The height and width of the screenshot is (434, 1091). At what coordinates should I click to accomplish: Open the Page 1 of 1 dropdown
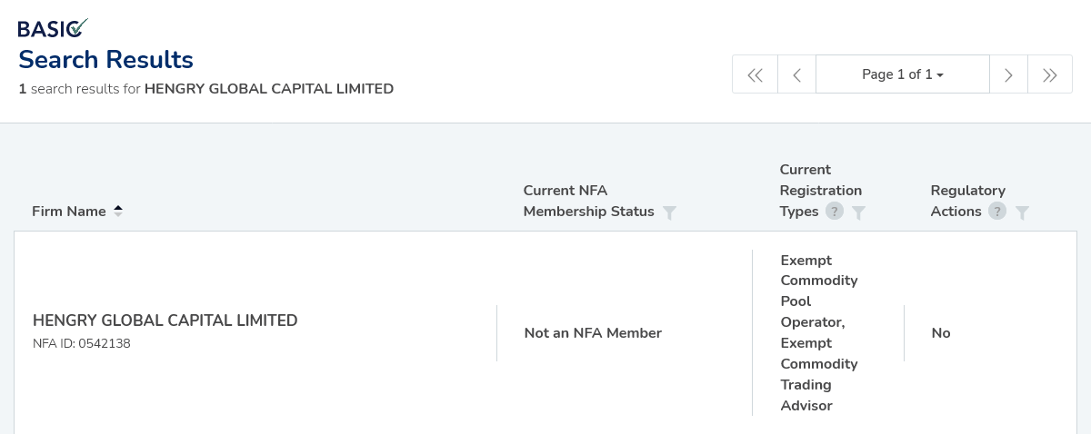click(x=903, y=74)
